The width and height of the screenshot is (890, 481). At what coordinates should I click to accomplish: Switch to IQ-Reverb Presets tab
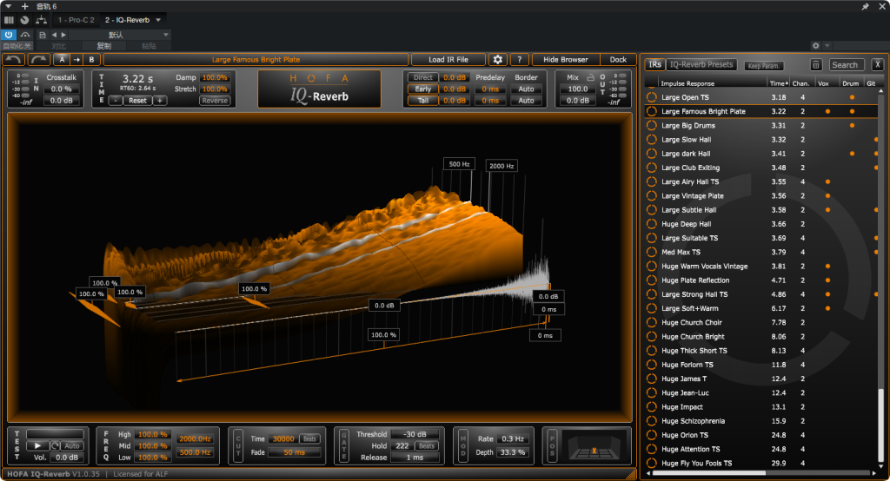pos(701,64)
